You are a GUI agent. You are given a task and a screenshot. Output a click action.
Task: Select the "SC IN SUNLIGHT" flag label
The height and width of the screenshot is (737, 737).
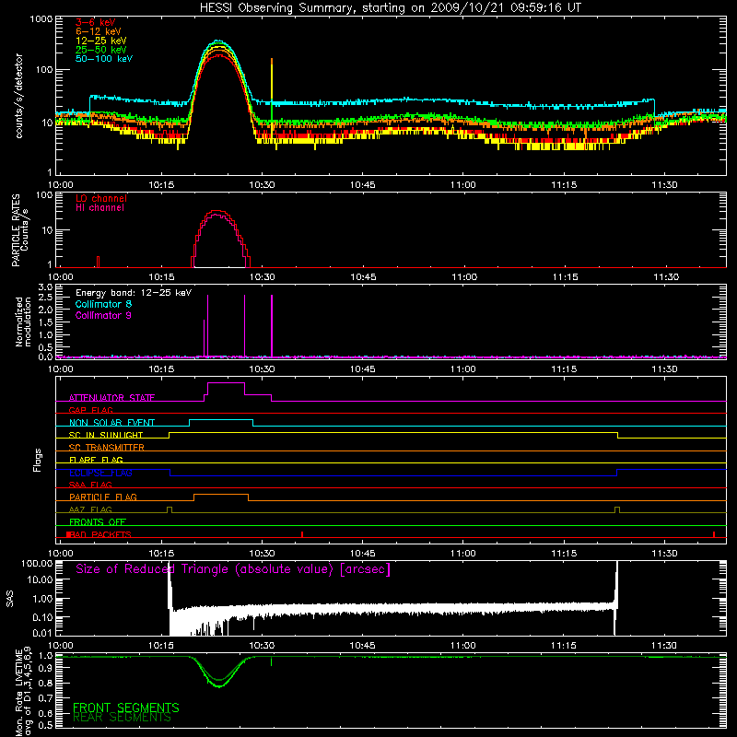106,435
